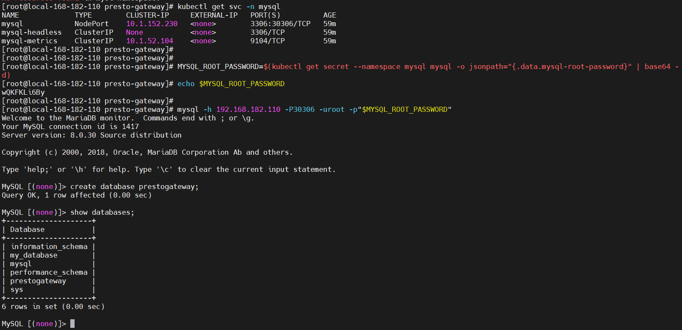The width and height of the screenshot is (682, 330).
Task: Click the -P30306 port option
Action: click(300, 110)
